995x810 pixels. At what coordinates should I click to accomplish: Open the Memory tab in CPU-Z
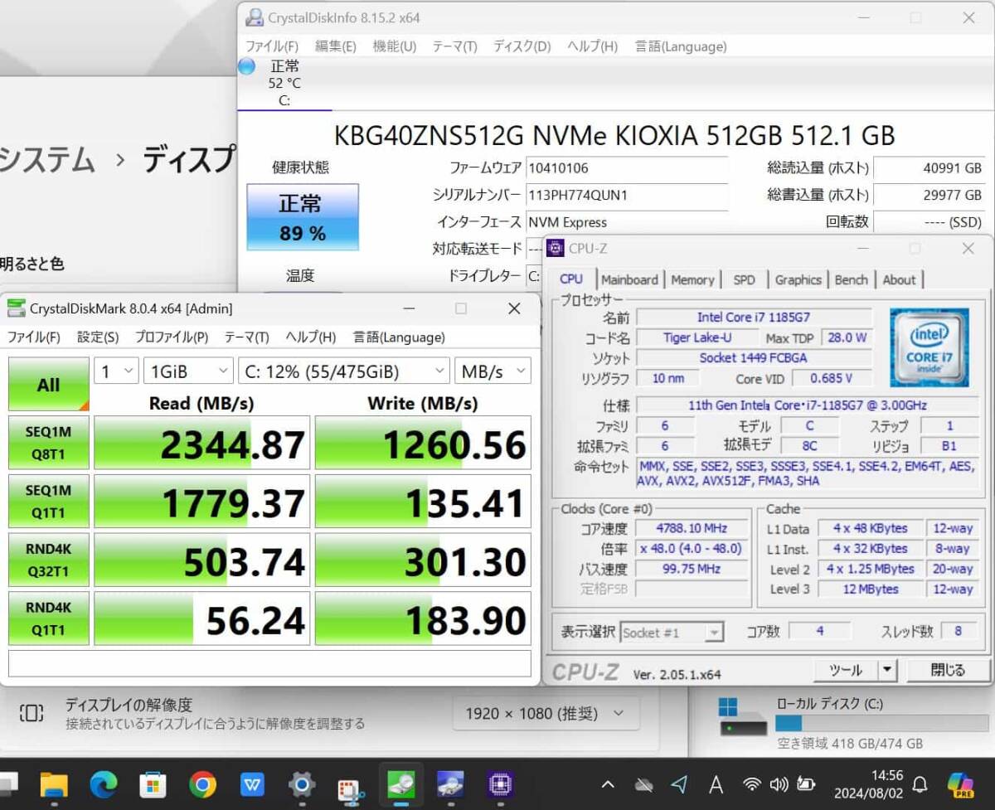point(692,280)
